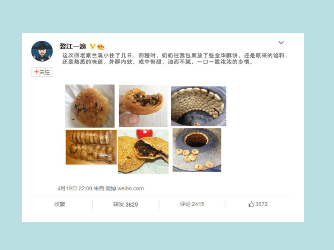Click the 3672 likes count
This screenshot has height=250, width=334.
click(262, 204)
